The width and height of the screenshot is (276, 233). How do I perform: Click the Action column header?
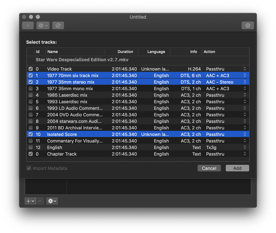click(x=226, y=52)
